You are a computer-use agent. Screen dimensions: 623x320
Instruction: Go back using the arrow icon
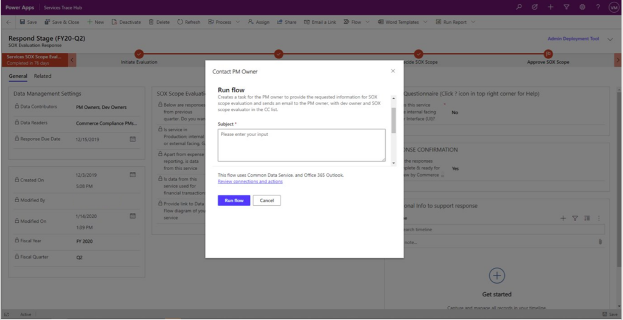coord(9,22)
